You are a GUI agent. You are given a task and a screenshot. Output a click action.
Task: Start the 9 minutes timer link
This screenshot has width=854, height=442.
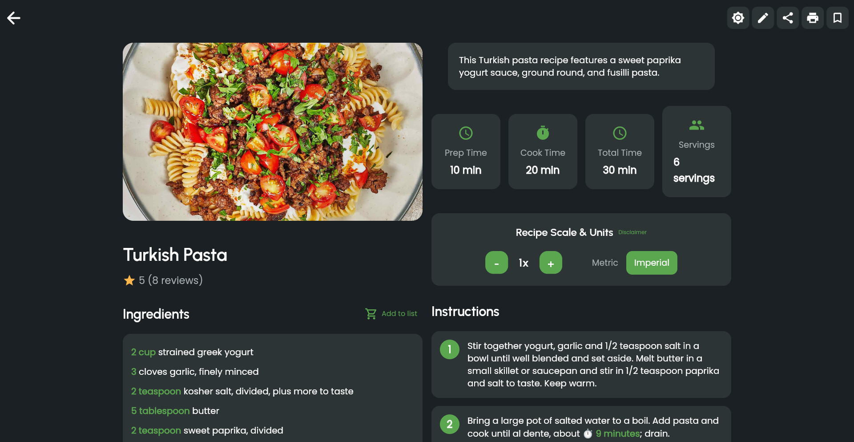coord(617,434)
